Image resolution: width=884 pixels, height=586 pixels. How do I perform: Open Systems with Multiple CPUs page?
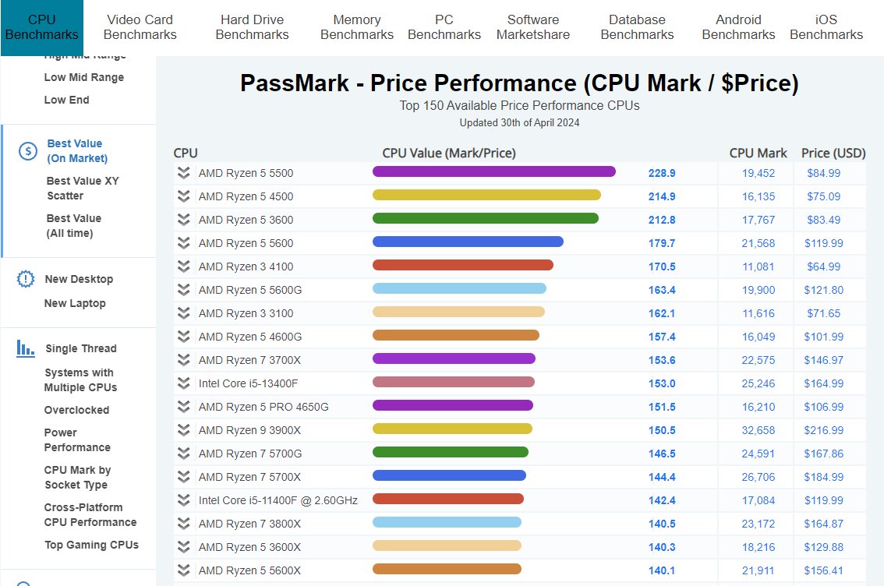(80, 379)
